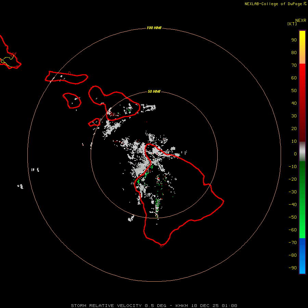Click the positive 30 scale value
Screen dimensions: 308x308
pos(294,116)
